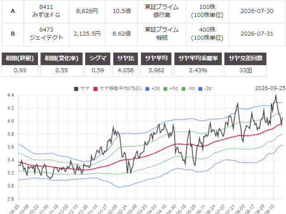The height and width of the screenshot is (214, 286).
Task: Click the 0.59 sigma value
Action: click(x=98, y=70)
